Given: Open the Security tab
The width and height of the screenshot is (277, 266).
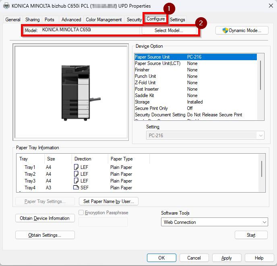Looking at the screenshot, I should click(134, 20).
